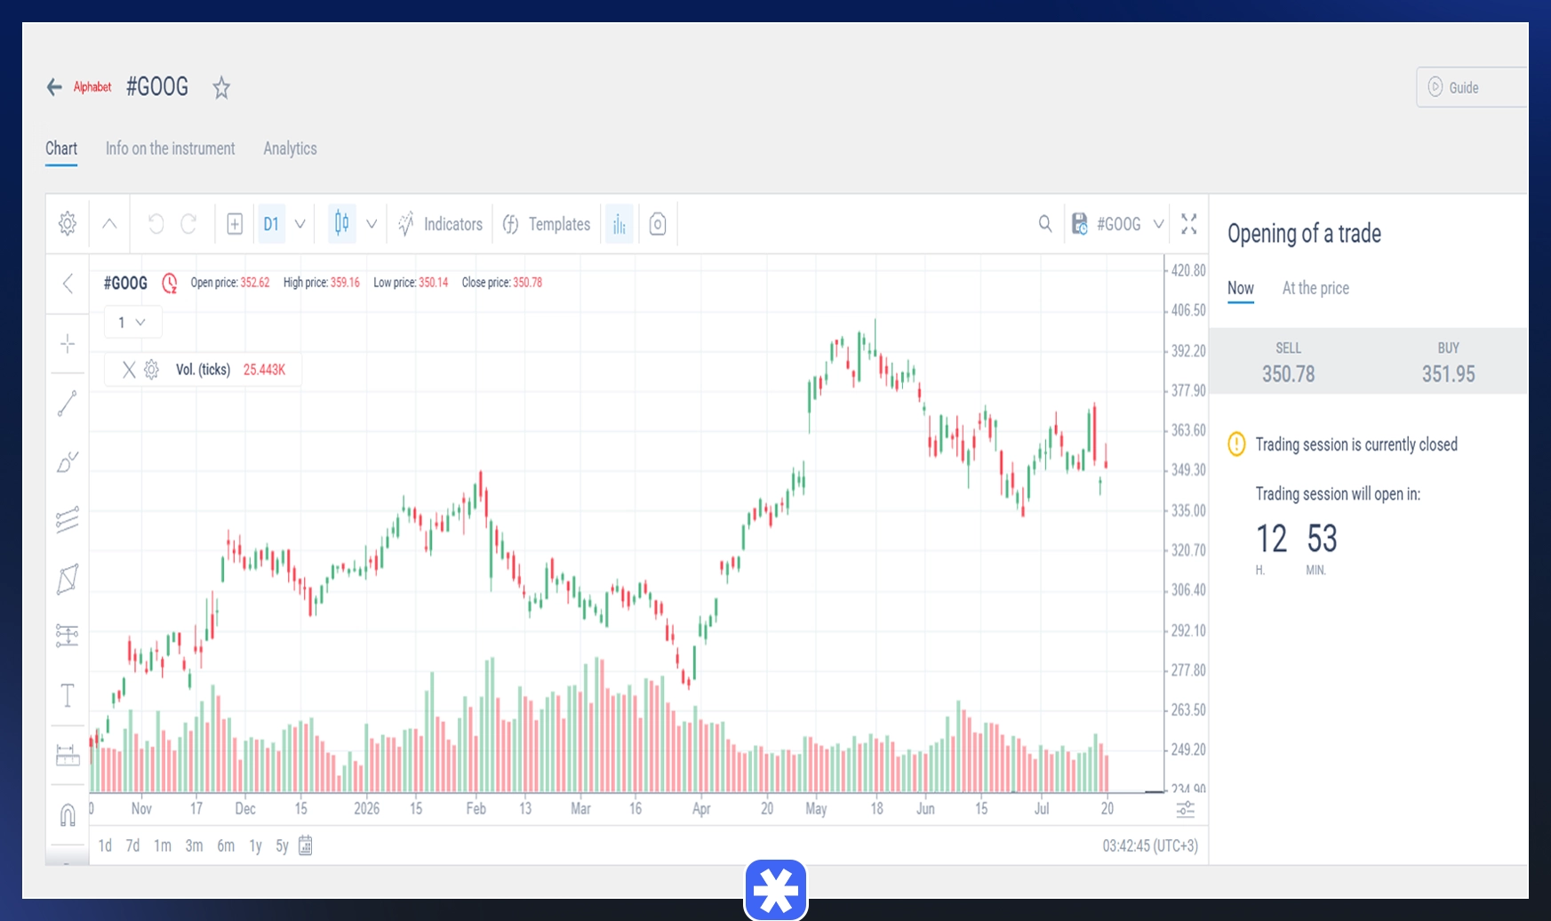Expand chart type dropdown arrow

click(x=372, y=224)
